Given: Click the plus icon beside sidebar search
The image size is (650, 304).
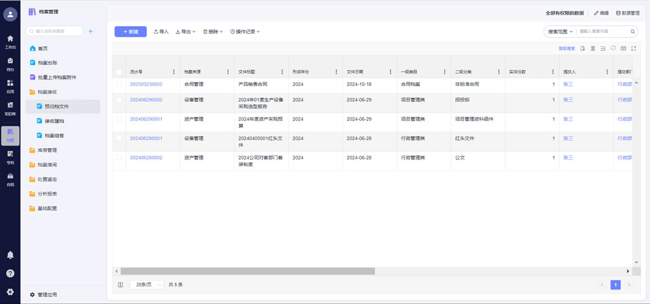Looking at the screenshot, I should pos(90,31).
